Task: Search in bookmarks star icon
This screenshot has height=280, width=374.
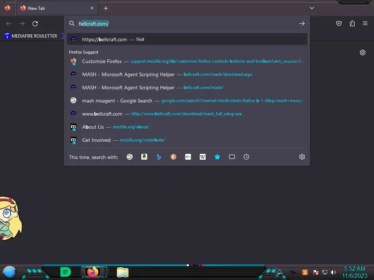Action: coord(217,157)
